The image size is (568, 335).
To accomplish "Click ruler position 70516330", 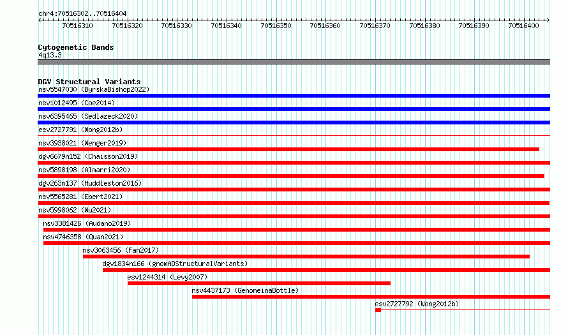I will [176, 26].
